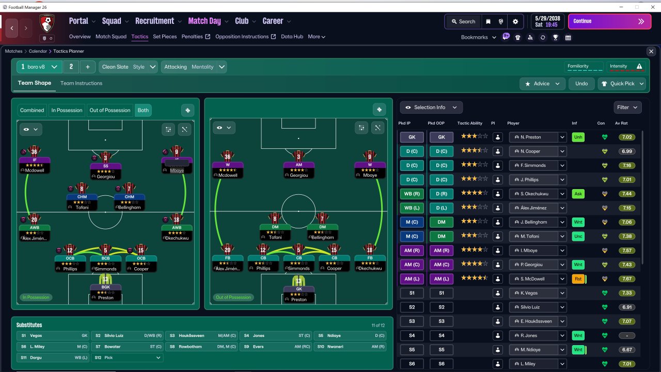
Task: Click the Mcdowell IF player card on pitch
Action: click(x=34, y=160)
